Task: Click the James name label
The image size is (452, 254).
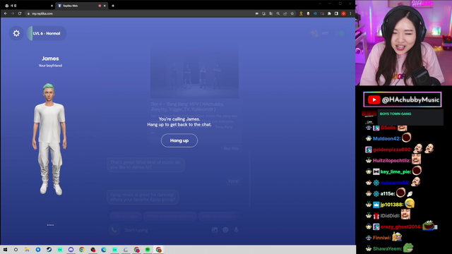Action: 50,59
